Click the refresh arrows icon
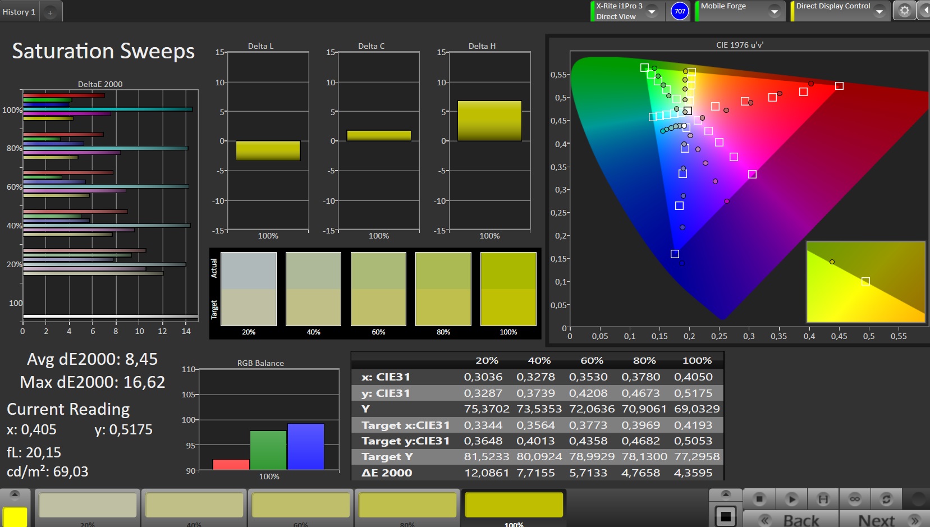The image size is (930, 527). click(886, 498)
